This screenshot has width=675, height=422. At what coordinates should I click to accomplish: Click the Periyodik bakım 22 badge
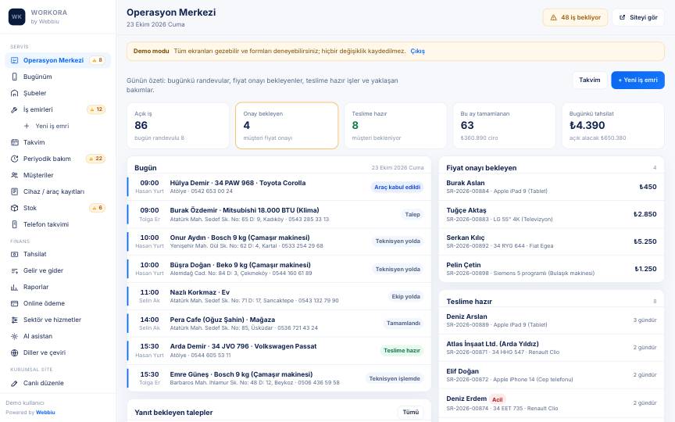[x=96, y=159]
